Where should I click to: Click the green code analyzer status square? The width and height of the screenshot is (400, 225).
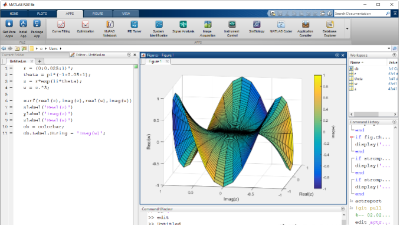tap(136, 66)
